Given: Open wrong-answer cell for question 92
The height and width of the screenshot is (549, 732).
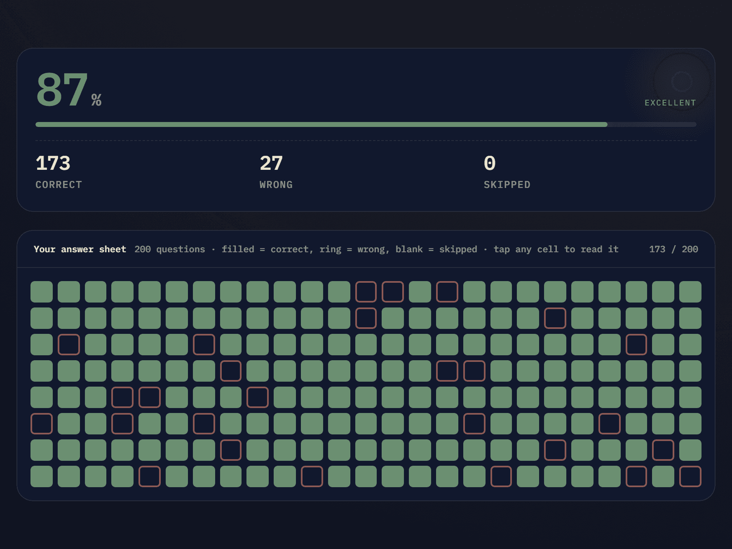Looking at the screenshot, I should pyautogui.click(x=474, y=371).
